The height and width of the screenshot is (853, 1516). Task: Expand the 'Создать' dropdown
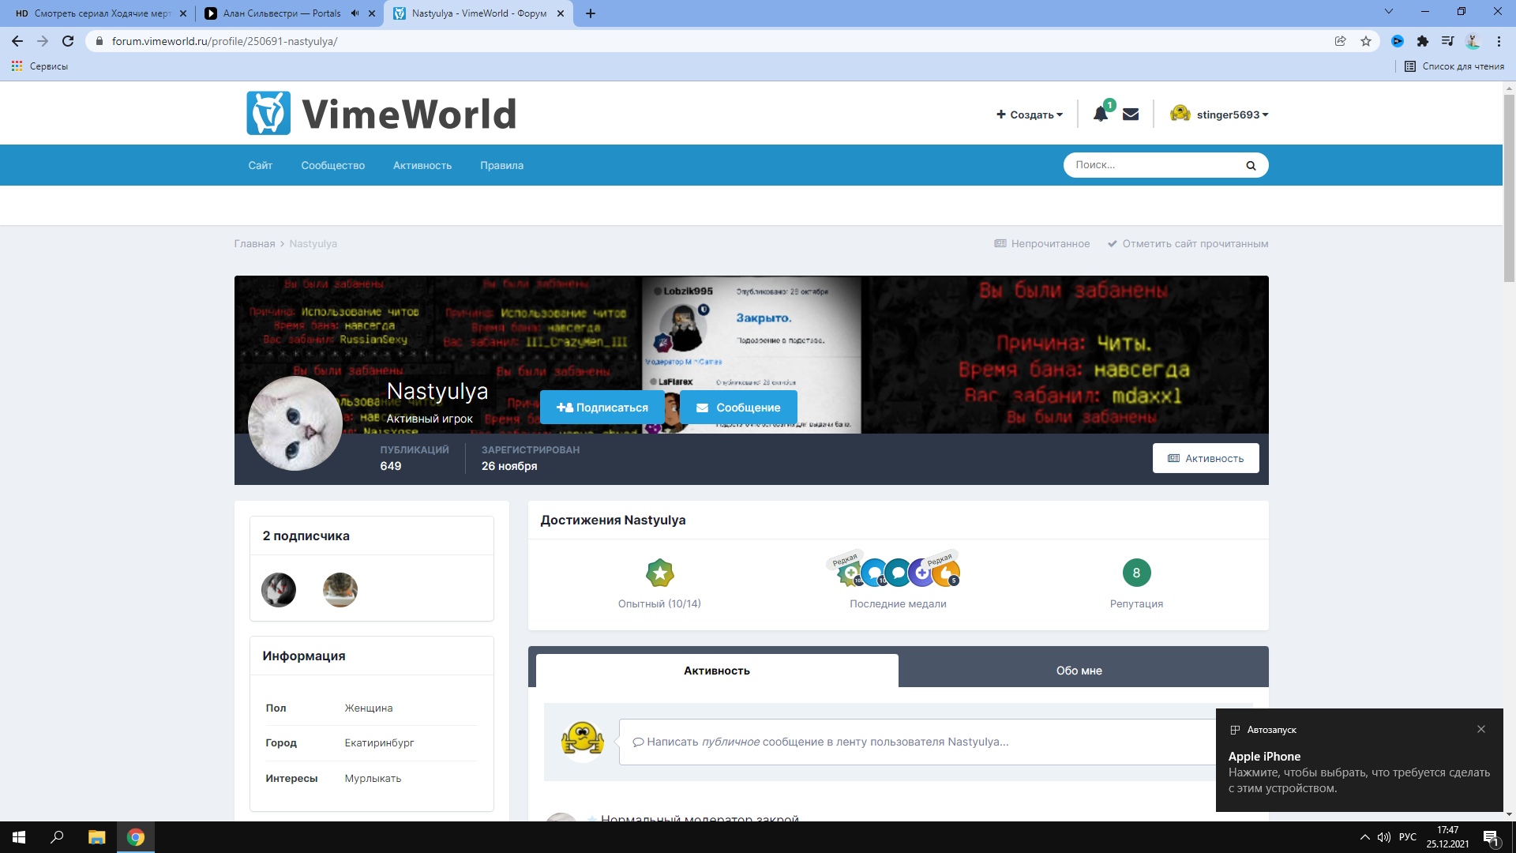[x=1030, y=115]
